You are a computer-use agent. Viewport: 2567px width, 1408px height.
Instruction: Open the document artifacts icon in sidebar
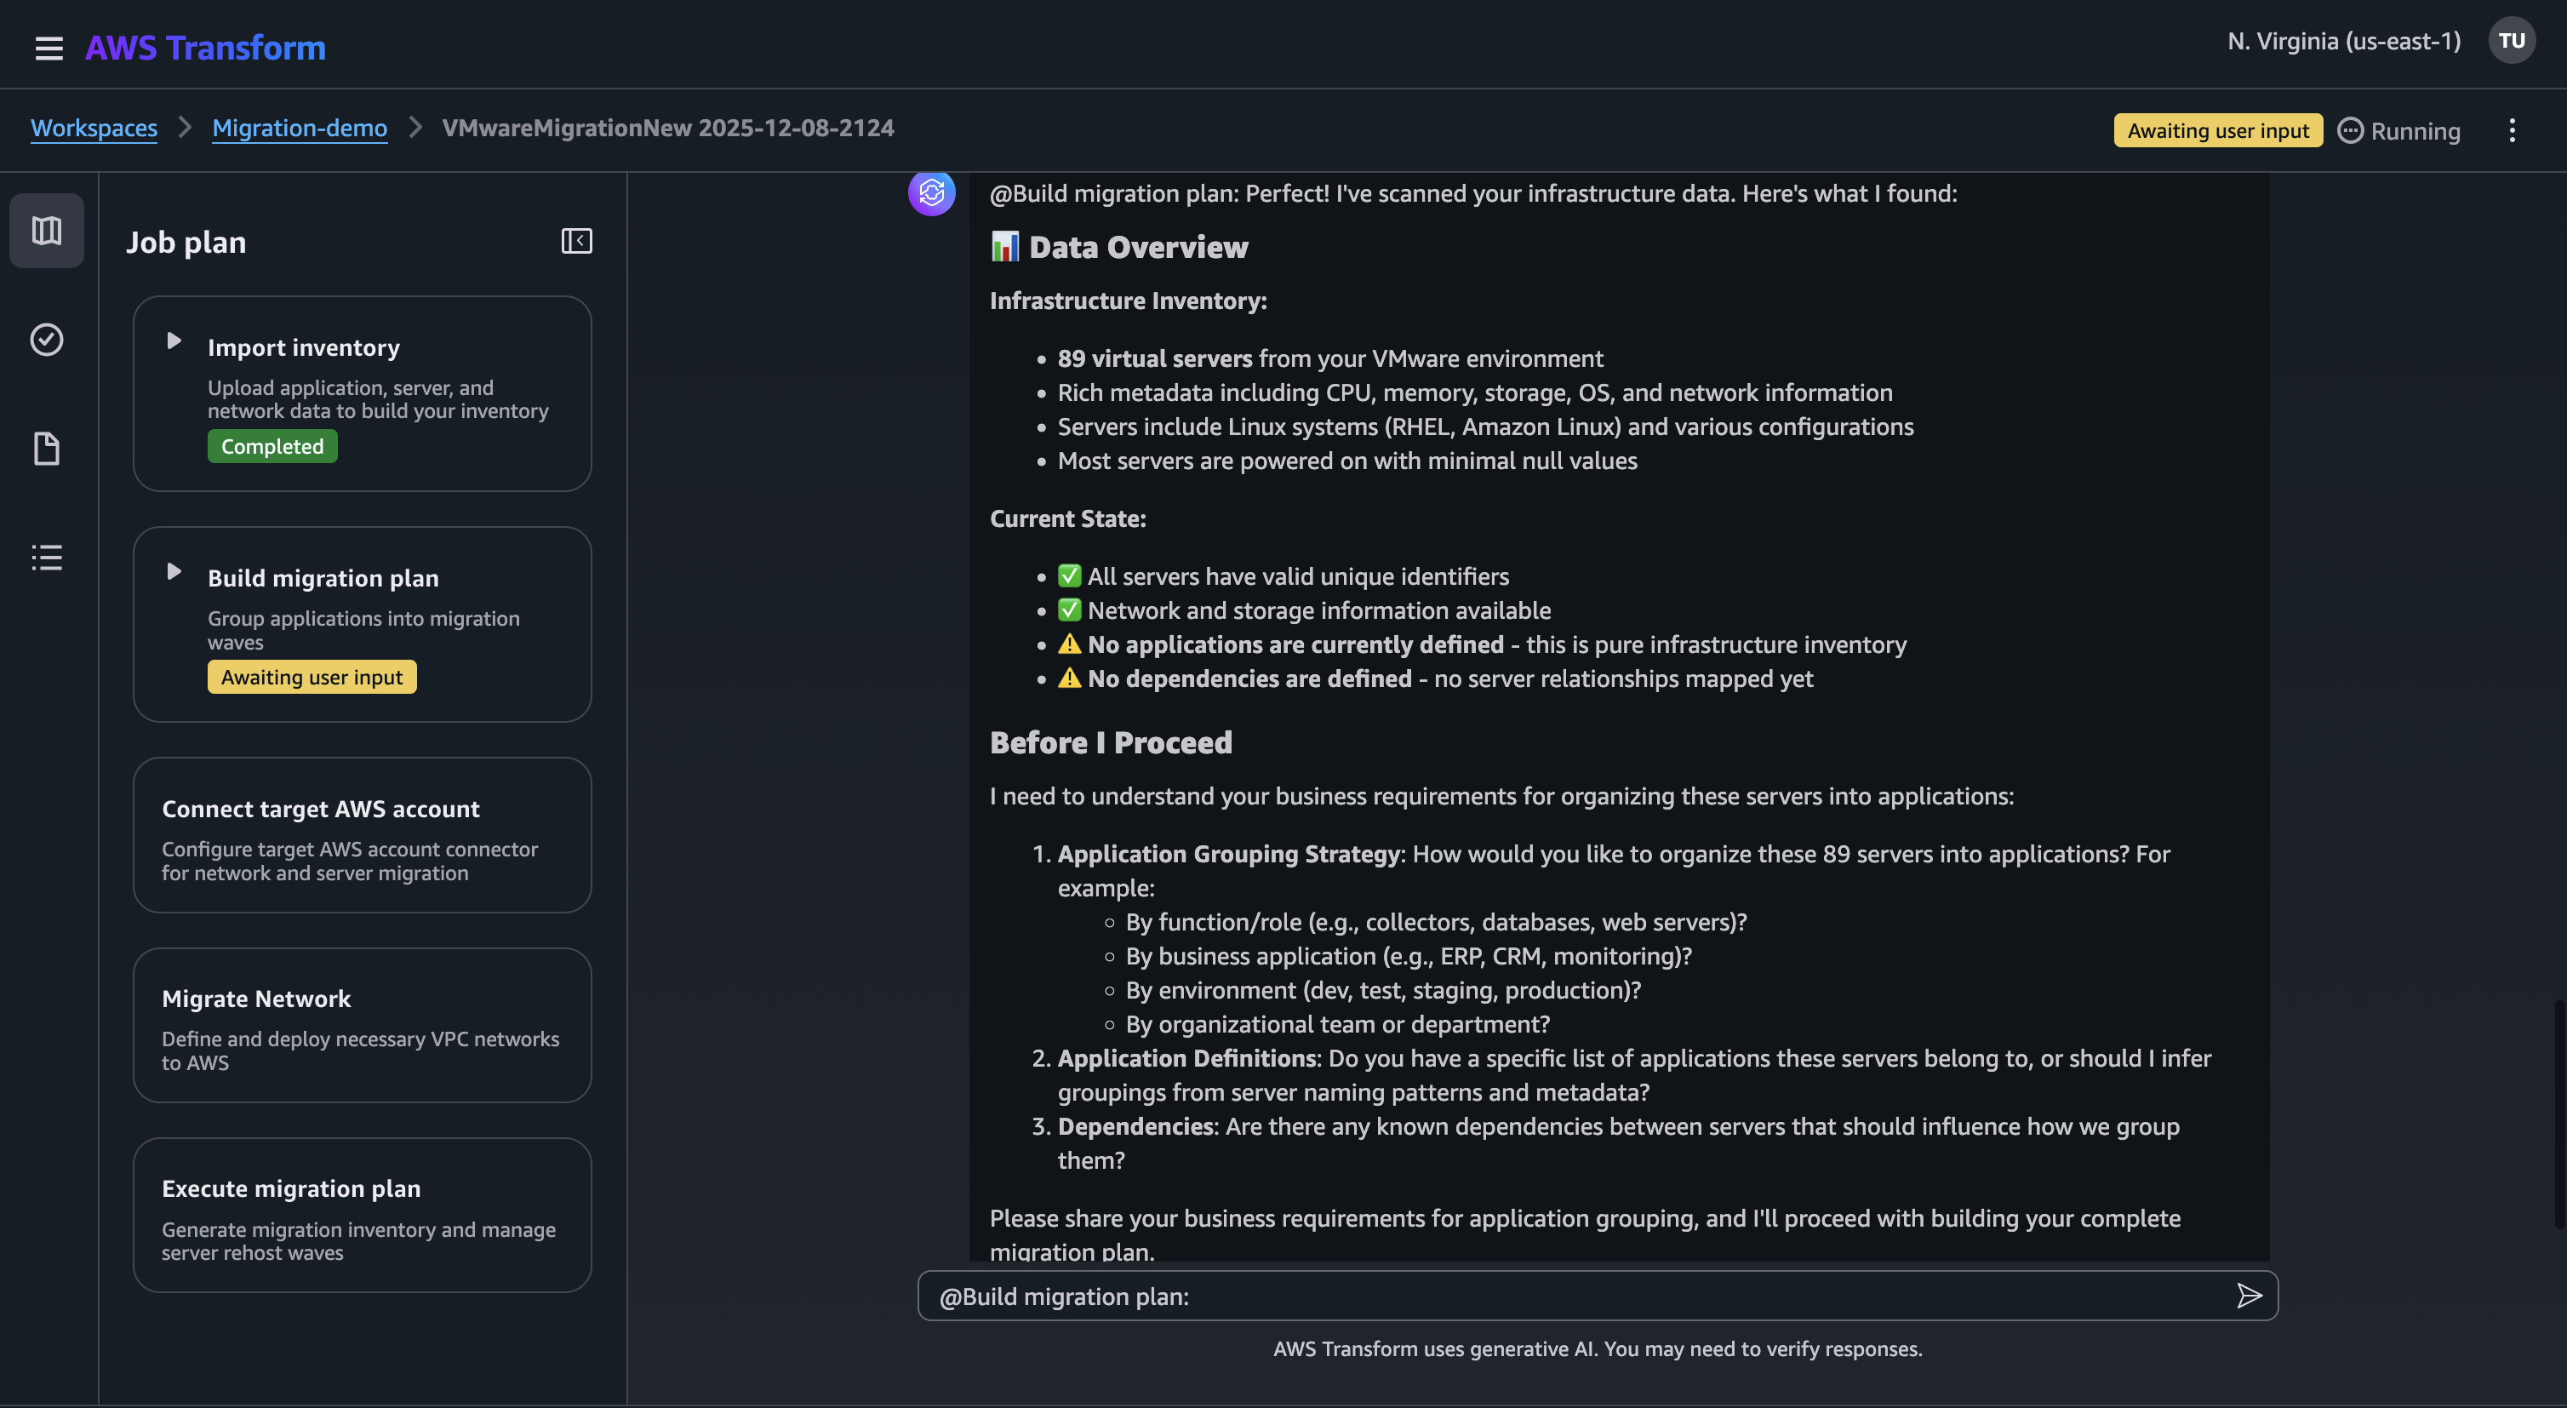point(46,449)
